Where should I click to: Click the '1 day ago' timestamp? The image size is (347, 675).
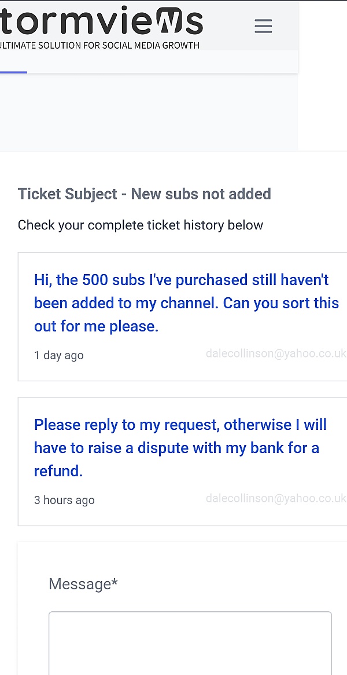(x=59, y=356)
